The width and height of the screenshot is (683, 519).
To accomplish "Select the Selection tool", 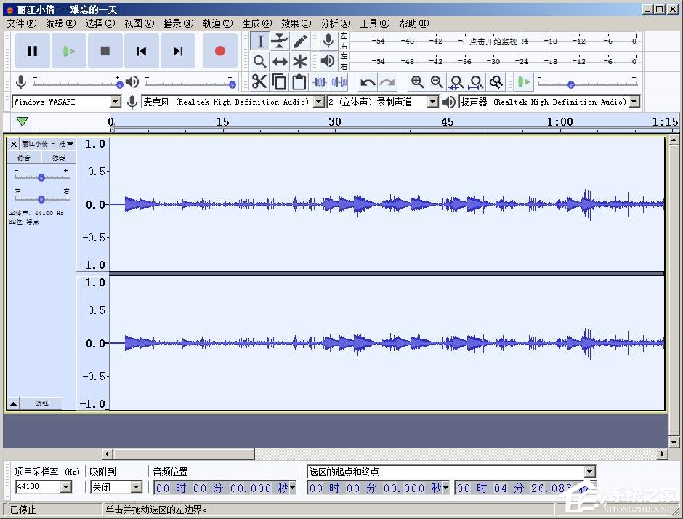I will [259, 41].
